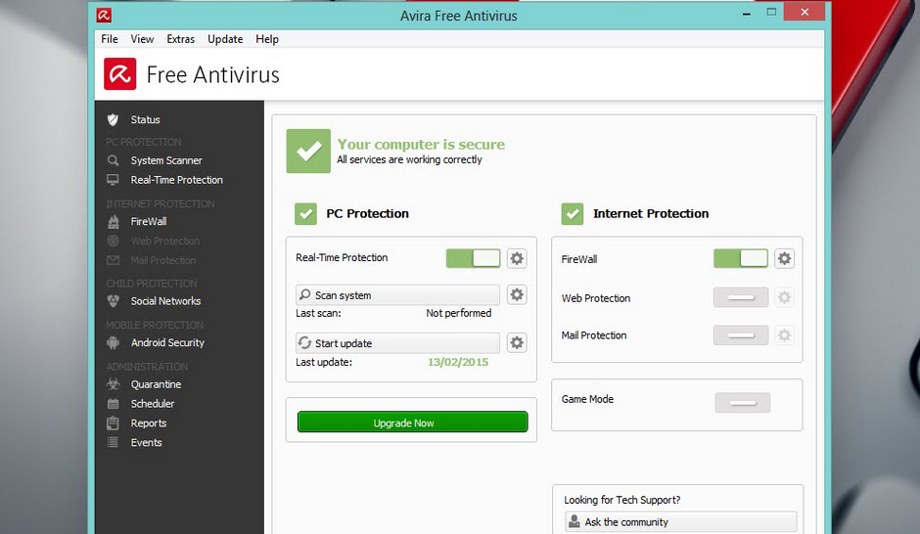920x534 pixels.
Task: Click the PC Protection green checkmark
Action: pyautogui.click(x=305, y=214)
